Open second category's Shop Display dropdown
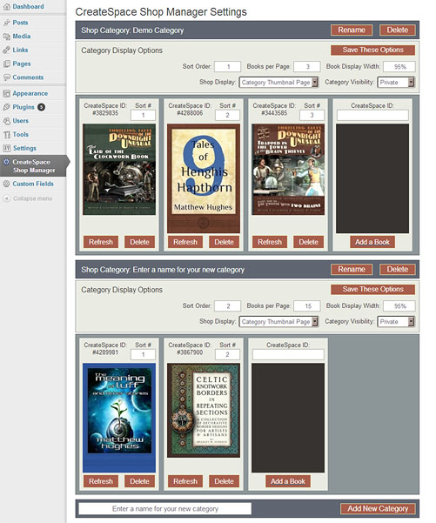 pyautogui.click(x=278, y=322)
